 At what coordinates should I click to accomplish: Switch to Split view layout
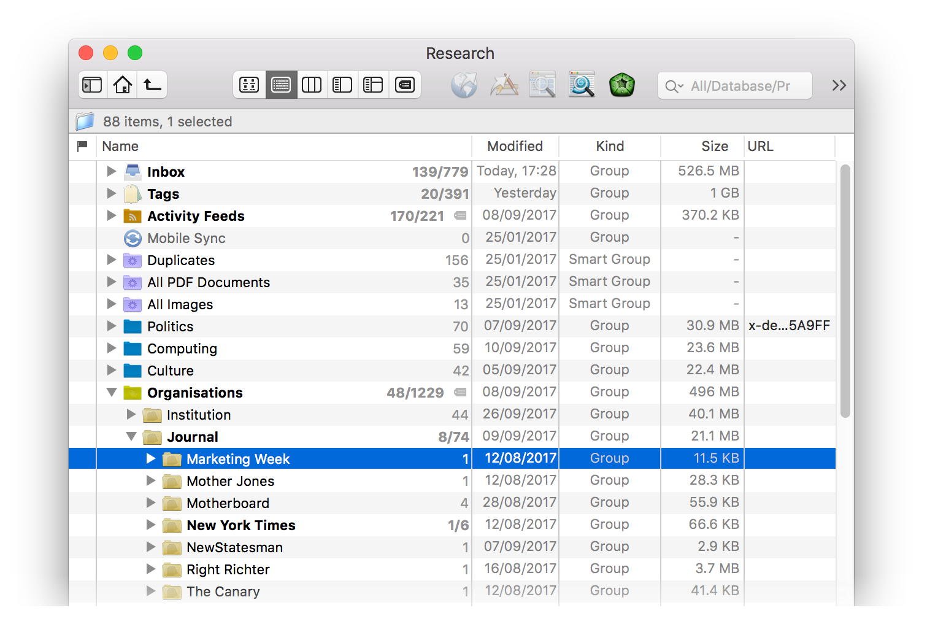pos(342,85)
